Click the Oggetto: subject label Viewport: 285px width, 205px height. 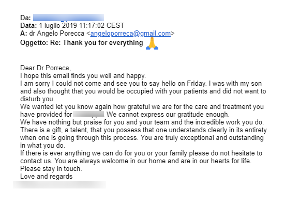(x=34, y=43)
